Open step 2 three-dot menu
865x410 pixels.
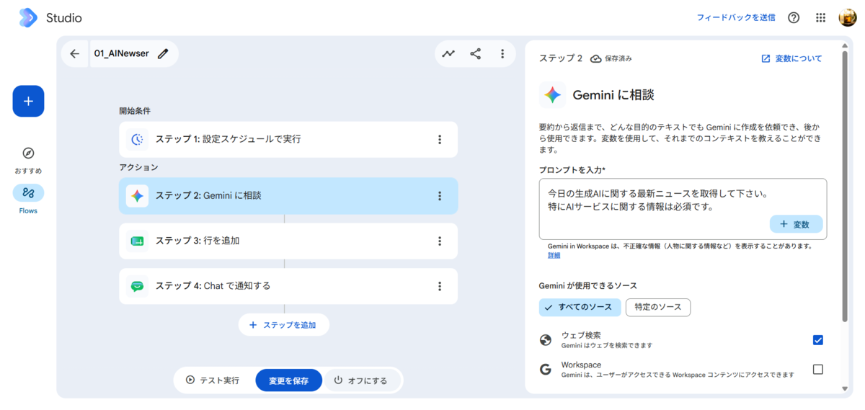[x=440, y=195]
